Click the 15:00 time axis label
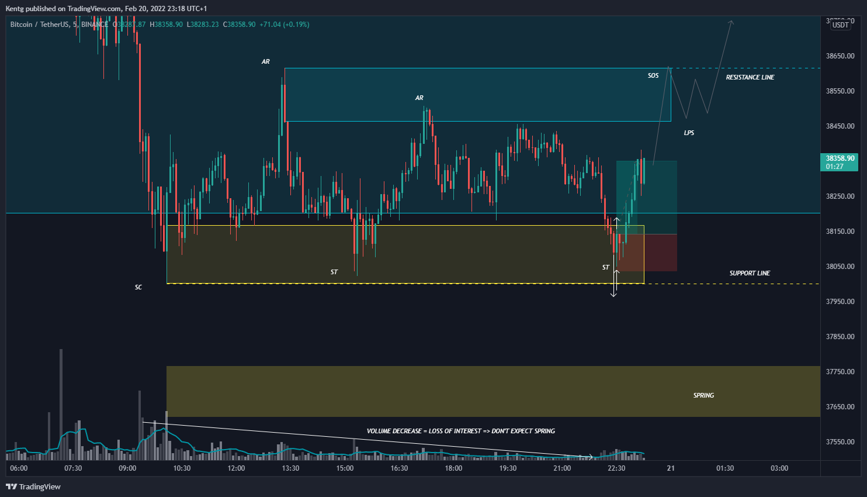Screen dimensions: 867x497 345,468
